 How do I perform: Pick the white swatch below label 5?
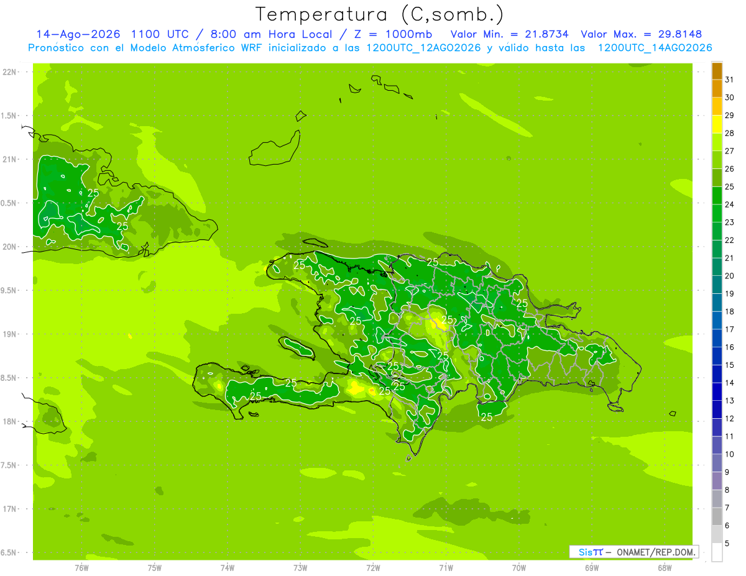coord(717,552)
